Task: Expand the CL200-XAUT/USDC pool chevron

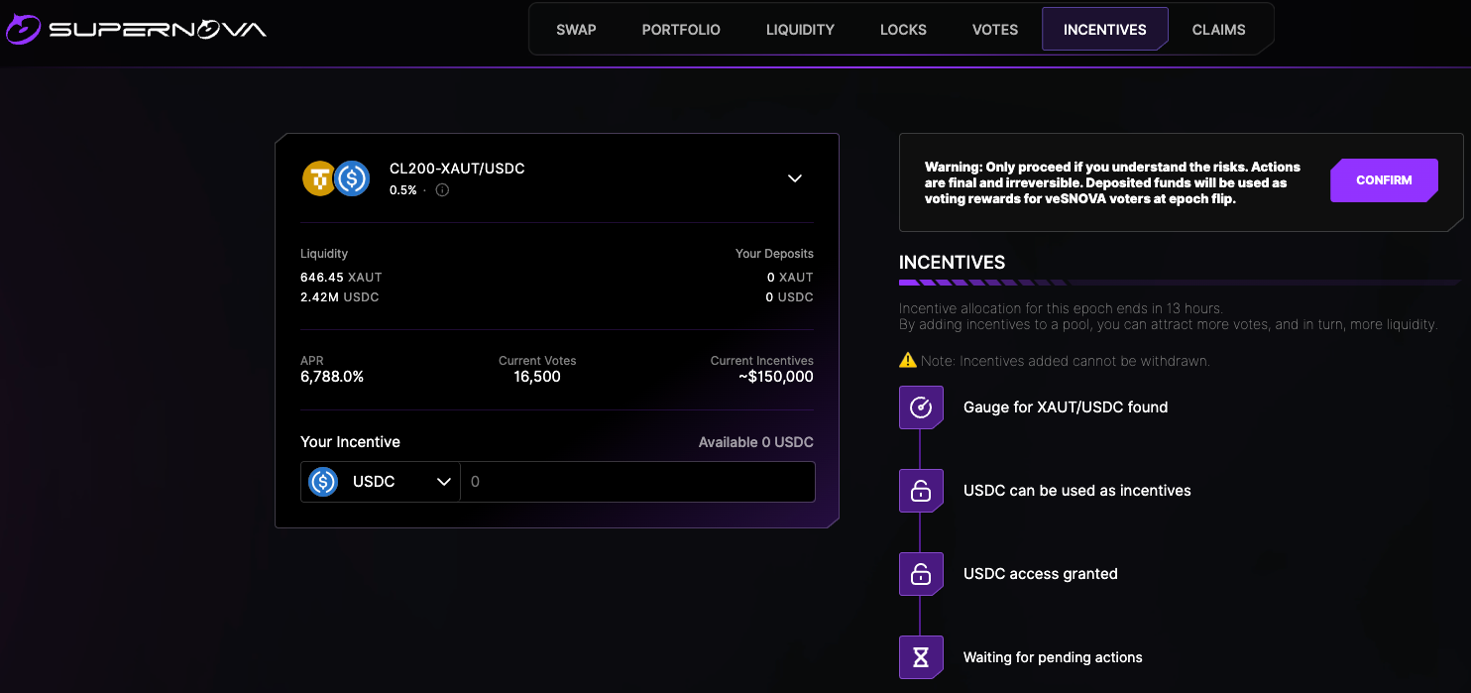Action: 794,178
